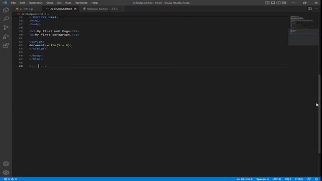Toggle the secondary side bar layout icon
Viewport: 322px width, 181px height.
tap(278, 3)
